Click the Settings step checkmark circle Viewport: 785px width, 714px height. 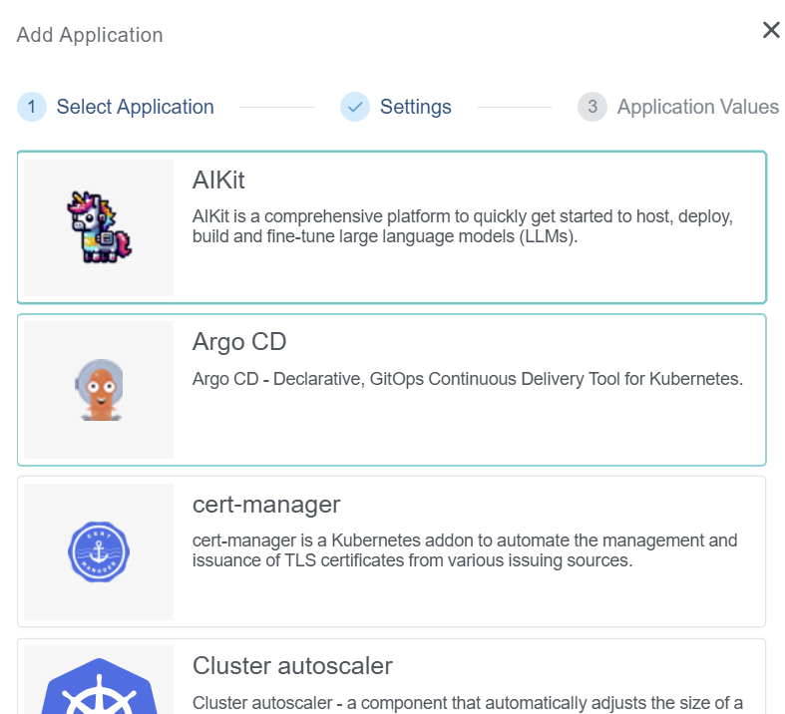click(355, 107)
